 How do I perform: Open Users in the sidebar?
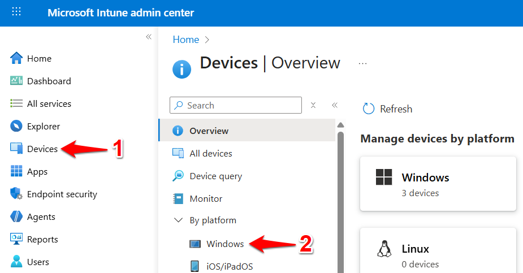[38, 262]
